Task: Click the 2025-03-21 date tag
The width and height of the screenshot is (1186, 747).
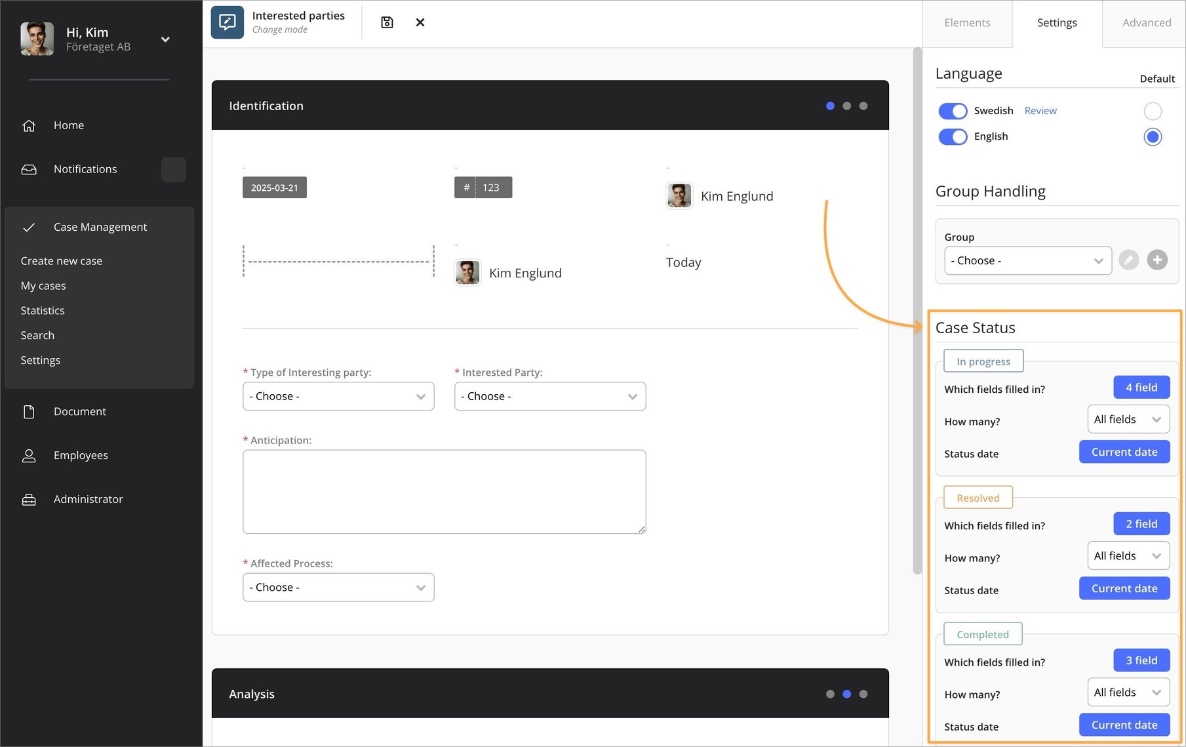Action: tap(275, 188)
